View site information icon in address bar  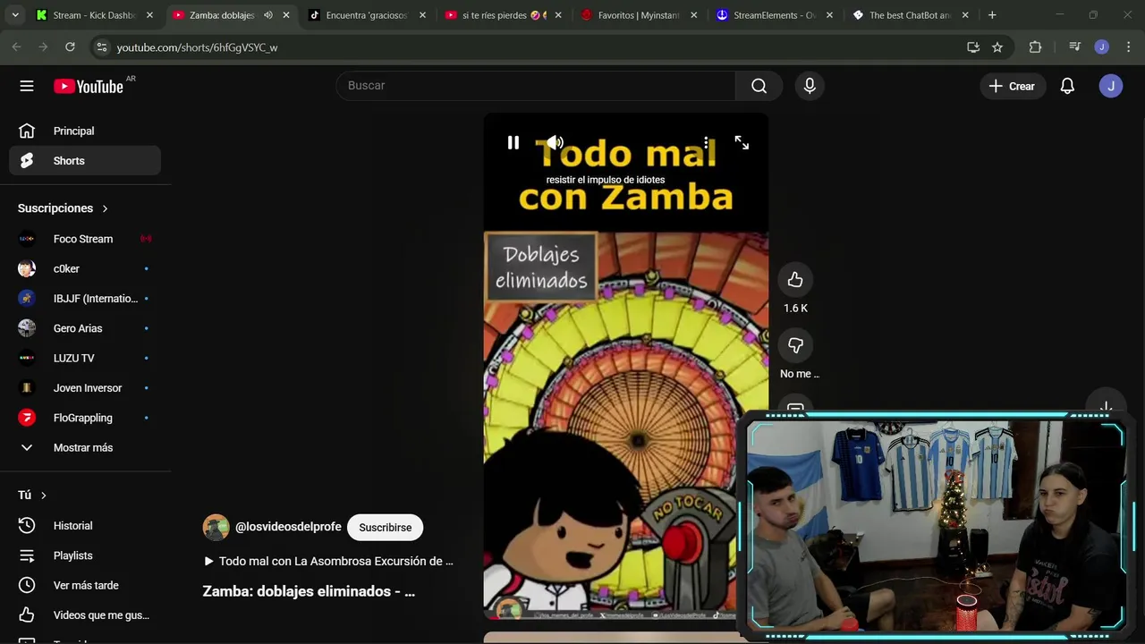pyautogui.click(x=101, y=47)
